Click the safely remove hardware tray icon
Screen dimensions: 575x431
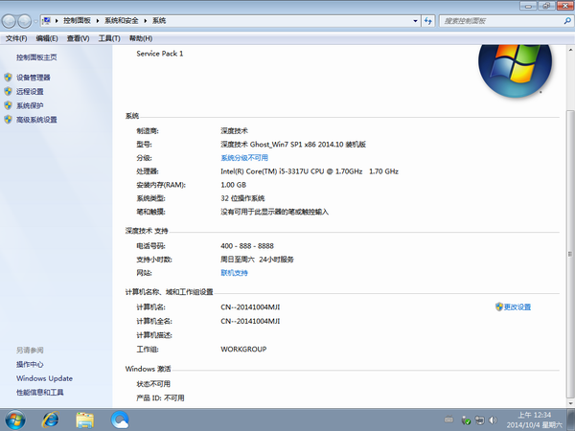pos(466,420)
